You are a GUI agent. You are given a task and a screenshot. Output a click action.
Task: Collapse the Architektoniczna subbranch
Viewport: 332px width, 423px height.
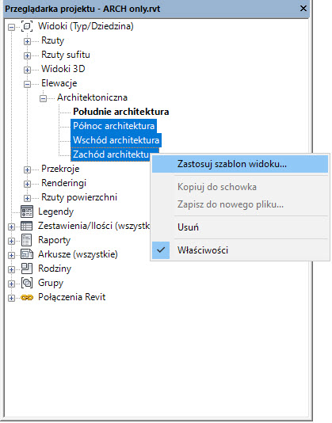tap(43, 98)
